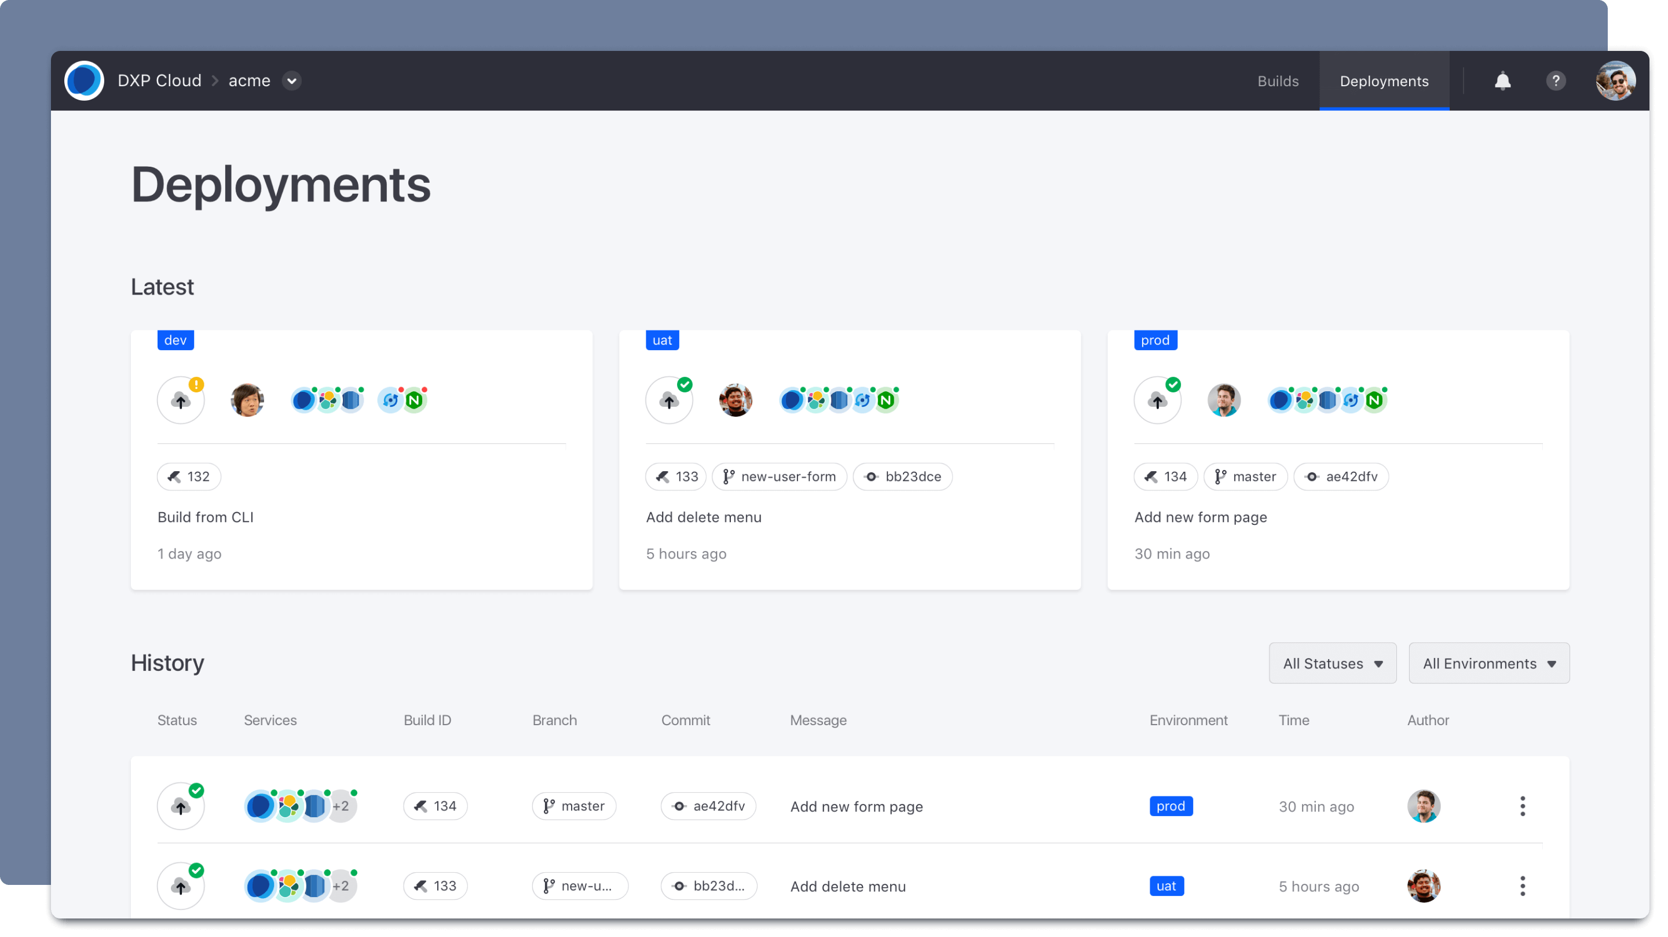Click the Nginx service icon in prod card
This screenshot has width=1668, height=937.
coord(1375,400)
